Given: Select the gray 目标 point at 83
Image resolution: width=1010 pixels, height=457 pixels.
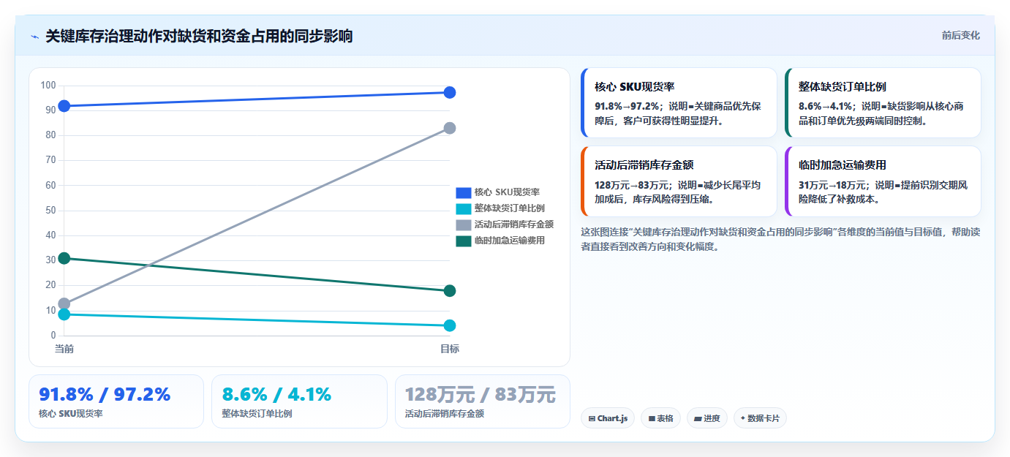Looking at the screenshot, I should pos(450,128).
